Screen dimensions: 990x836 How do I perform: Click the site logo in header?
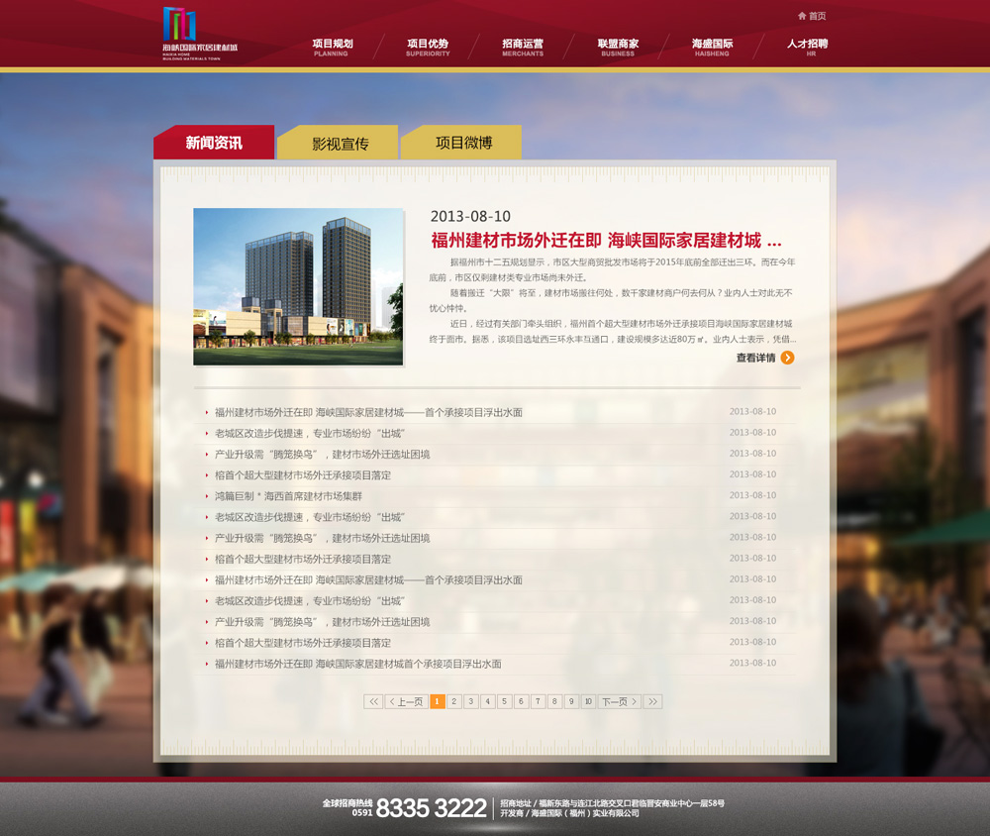coord(199,34)
